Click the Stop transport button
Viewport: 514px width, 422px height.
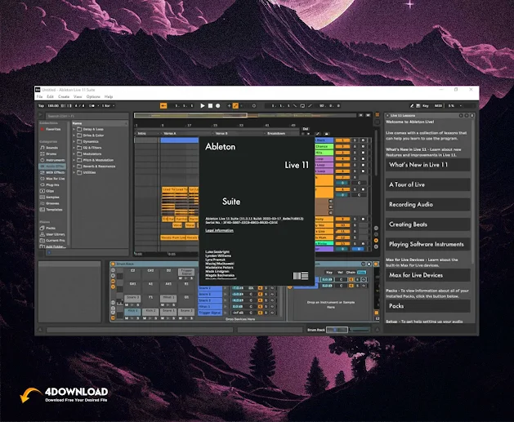click(210, 106)
